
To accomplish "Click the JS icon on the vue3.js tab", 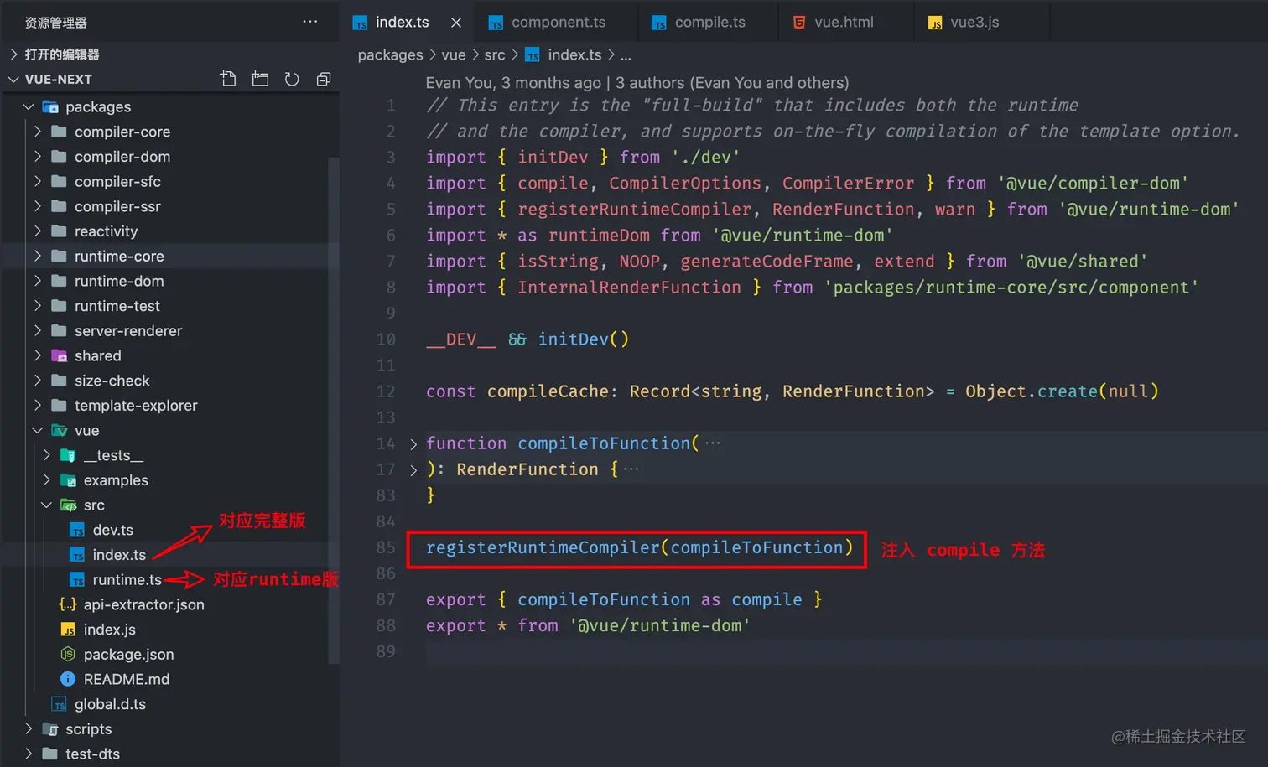I will point(935,23).
